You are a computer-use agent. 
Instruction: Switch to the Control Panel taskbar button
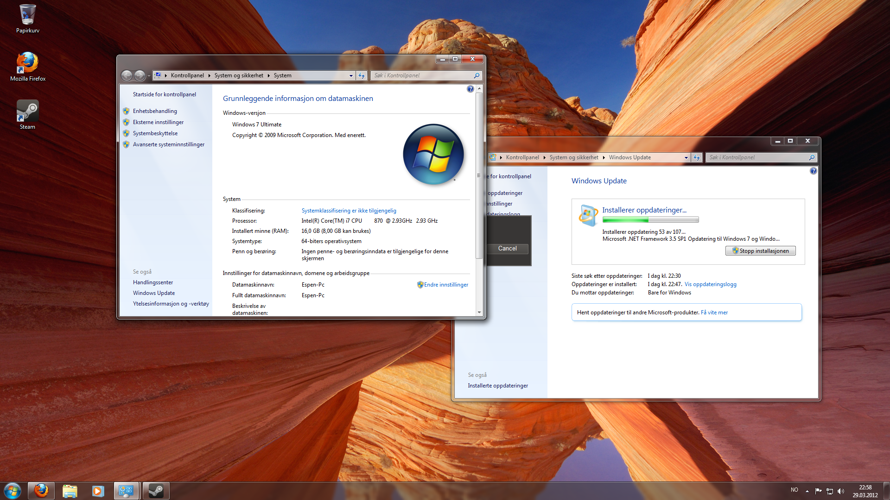[x=127, y=491]
